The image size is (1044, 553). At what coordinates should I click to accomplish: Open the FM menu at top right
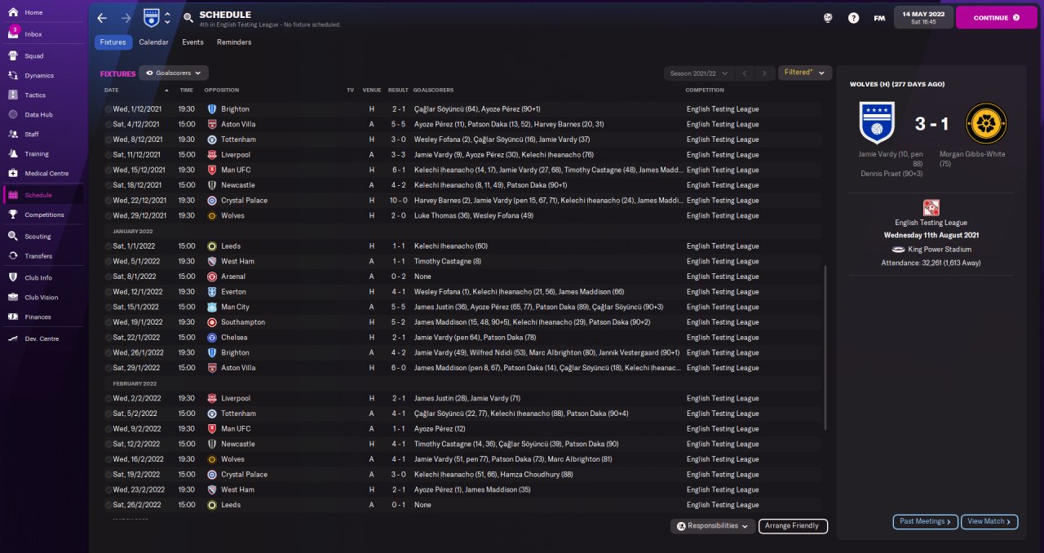pos(879,18)
